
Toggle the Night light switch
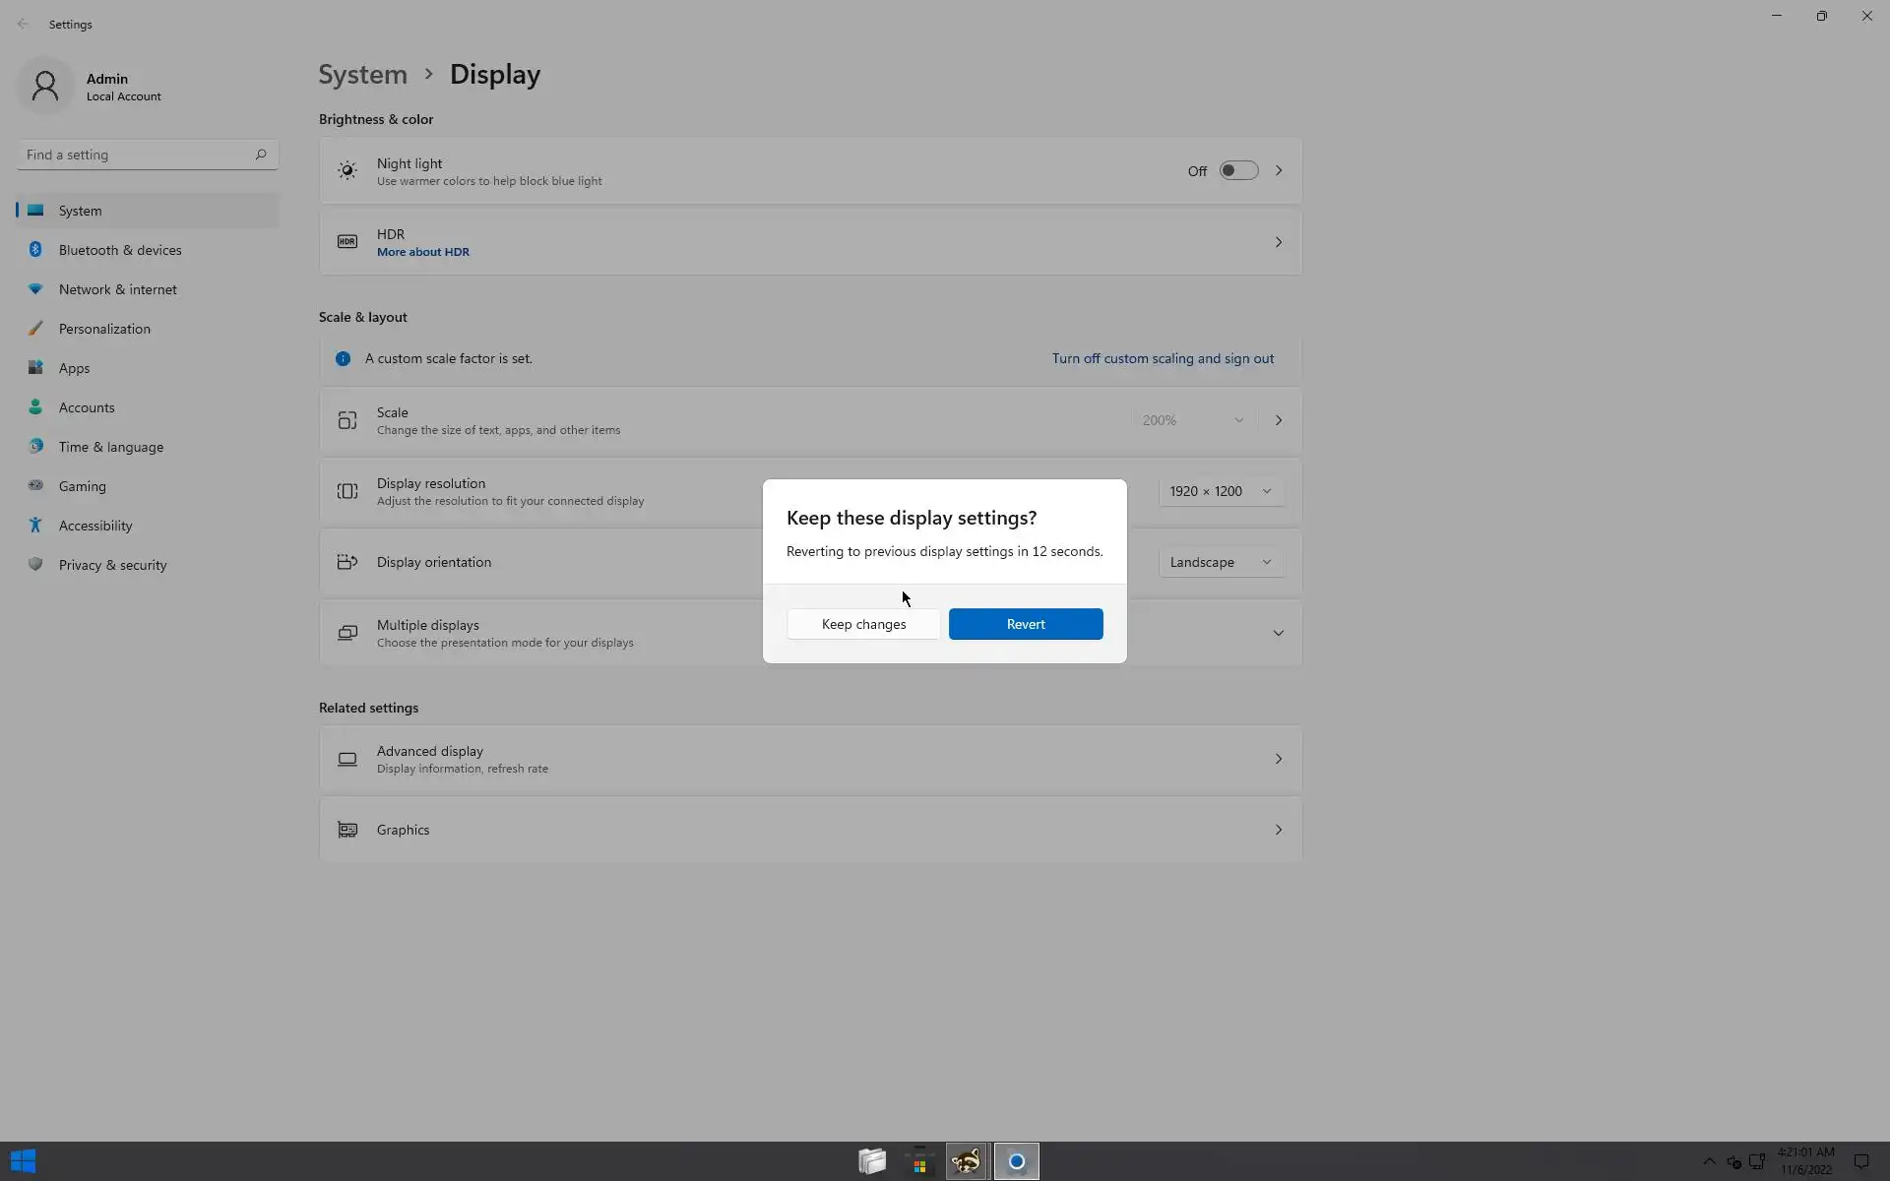(1238, 170)
